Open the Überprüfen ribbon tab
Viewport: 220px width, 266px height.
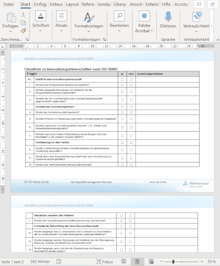120,4
